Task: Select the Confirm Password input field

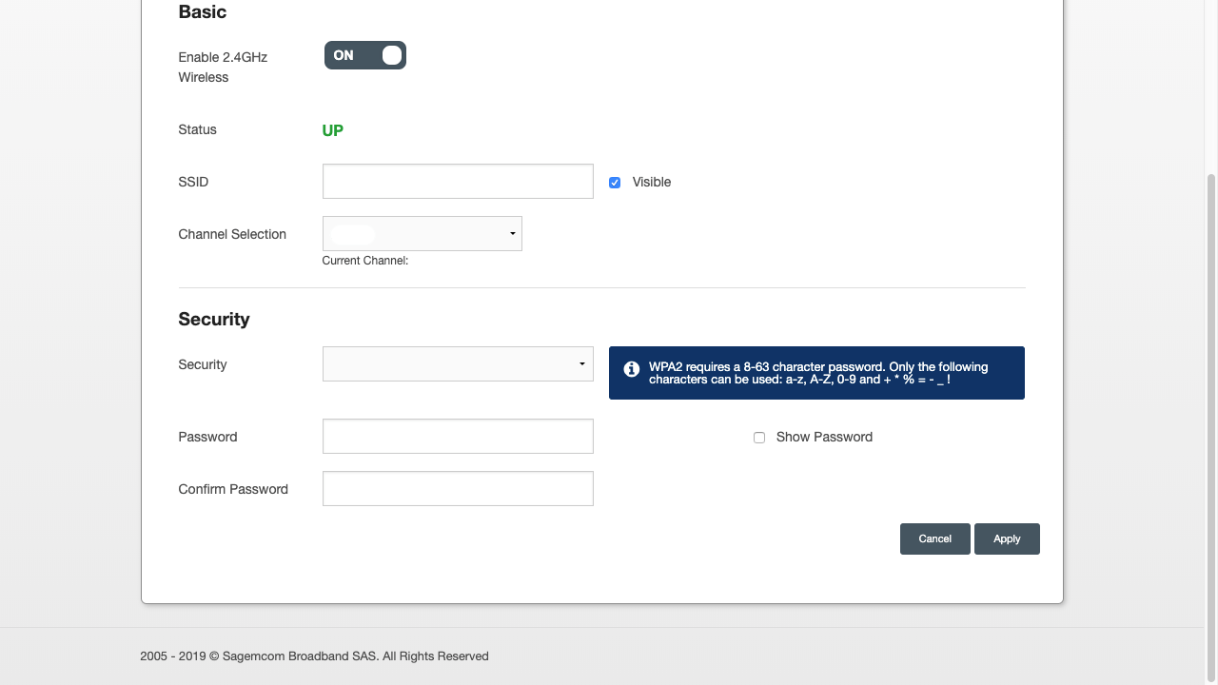Action: (x=458, y=488)
